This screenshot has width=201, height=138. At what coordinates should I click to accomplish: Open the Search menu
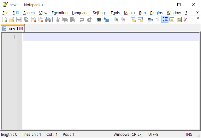tap(29, 13)
